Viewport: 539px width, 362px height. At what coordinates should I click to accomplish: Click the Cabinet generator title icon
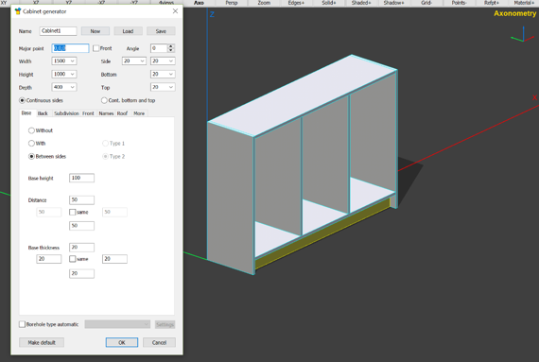[18, 11]
